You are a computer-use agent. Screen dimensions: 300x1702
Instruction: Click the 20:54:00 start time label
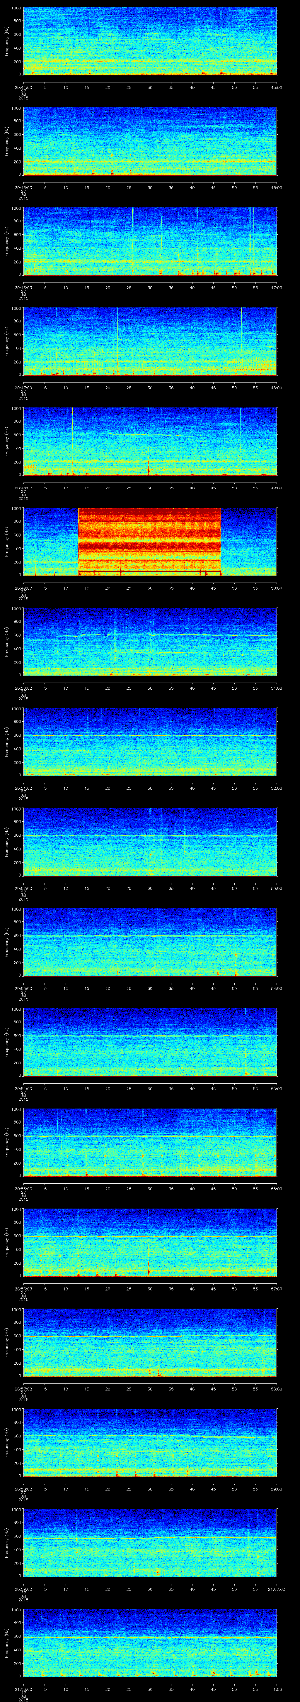23,1088
